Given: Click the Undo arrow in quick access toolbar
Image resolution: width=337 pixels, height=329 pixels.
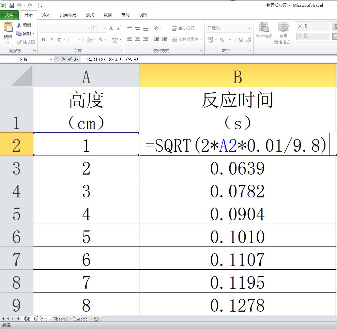Looking at the screenshot, I should point(19,5).
